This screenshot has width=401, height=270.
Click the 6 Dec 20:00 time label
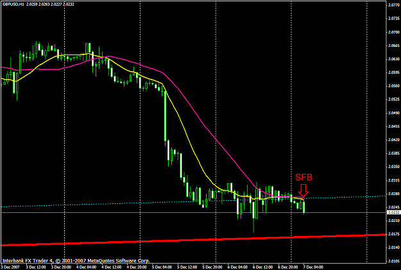(x=288, y=267)
